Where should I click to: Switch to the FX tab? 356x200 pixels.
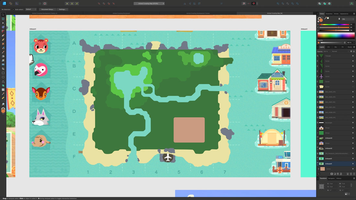point(343,47)
